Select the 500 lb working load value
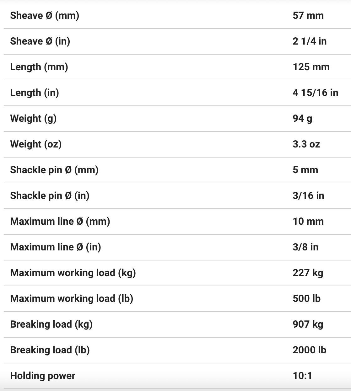The width and height of the screenshot is (351, 391). (x=306, y=298)
